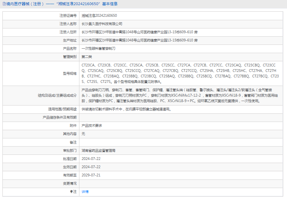Click registrant name 长沙昌久医疗科技有限公司
This screenshot has height=199, width=287.
(x=102, y=24)
